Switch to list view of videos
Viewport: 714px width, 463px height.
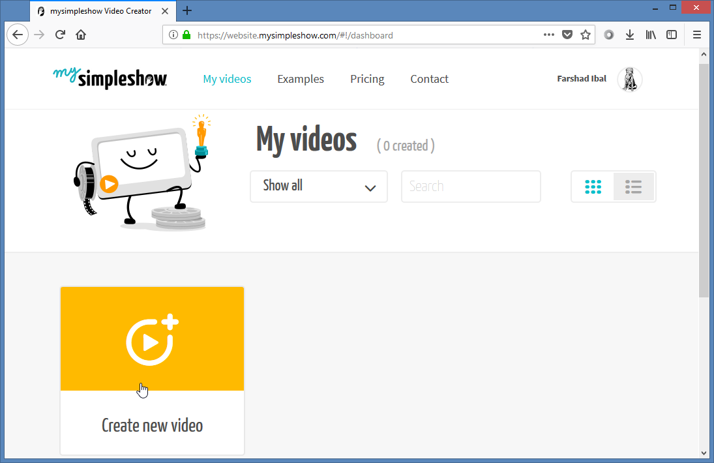[x=633, y=187]
